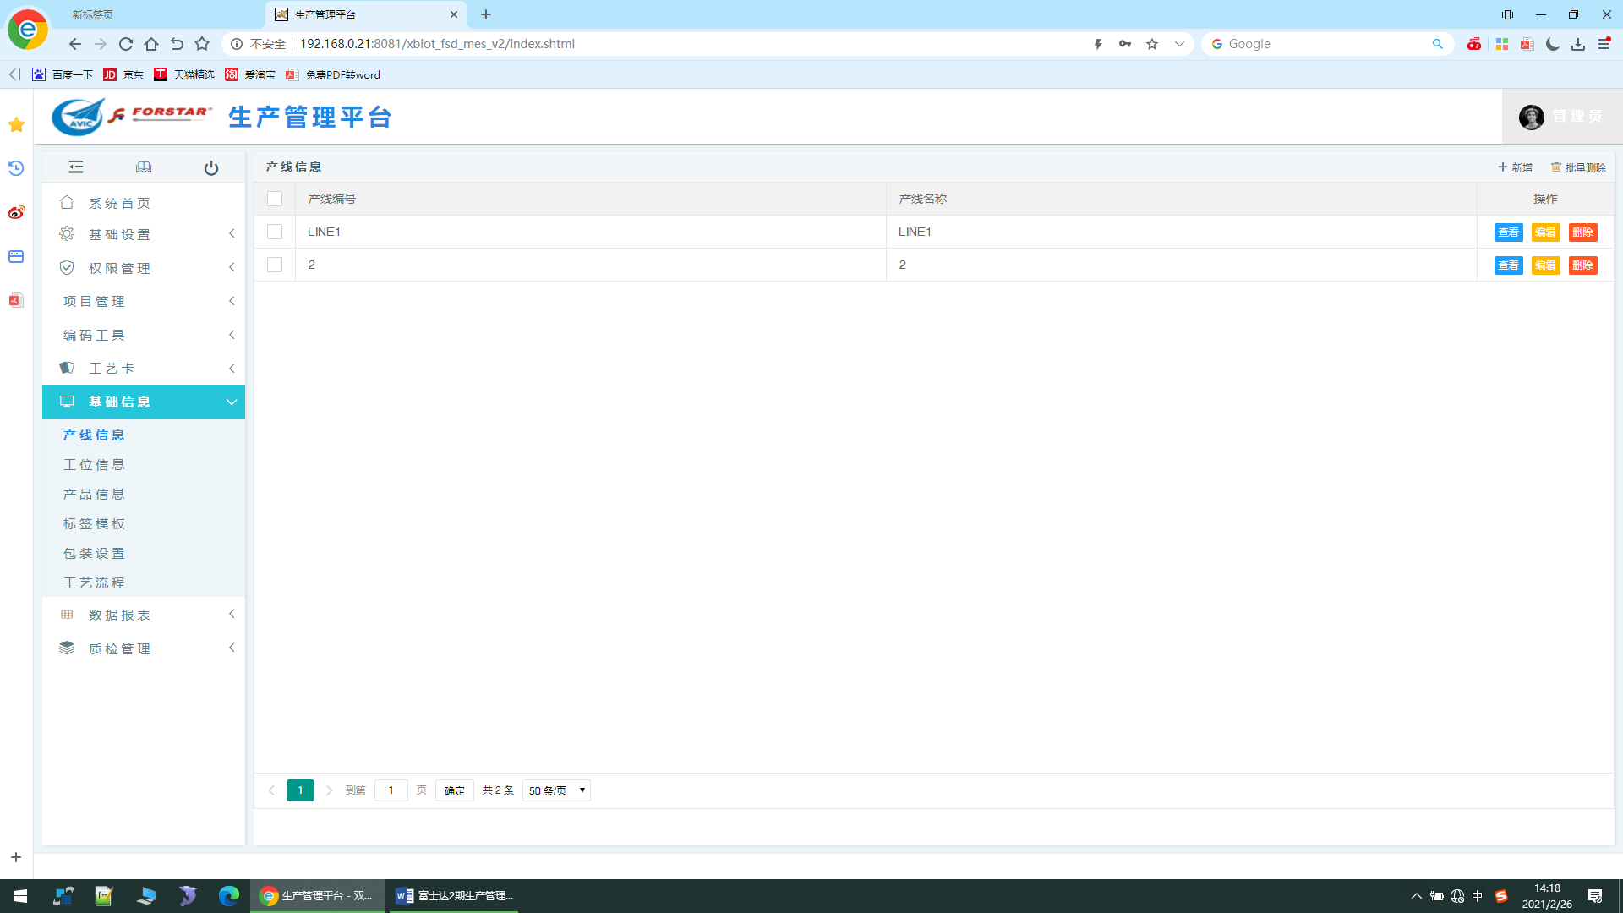Click the gear icon beside 基础设置
1623x913 pixels.
point(67,233)
